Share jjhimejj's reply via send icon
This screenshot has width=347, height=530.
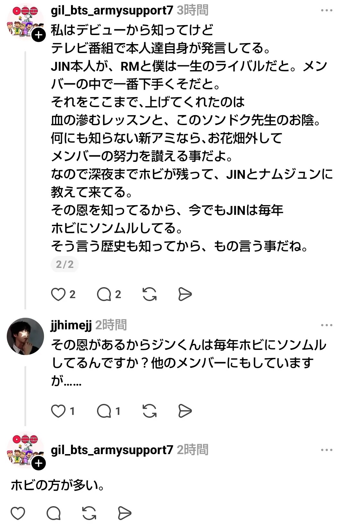tap(185, 411)
